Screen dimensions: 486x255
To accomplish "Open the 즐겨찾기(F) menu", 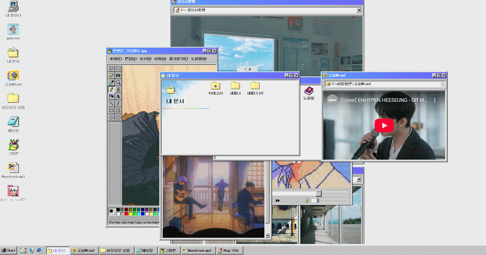I will pyautogui.click(x=178, y=59).
